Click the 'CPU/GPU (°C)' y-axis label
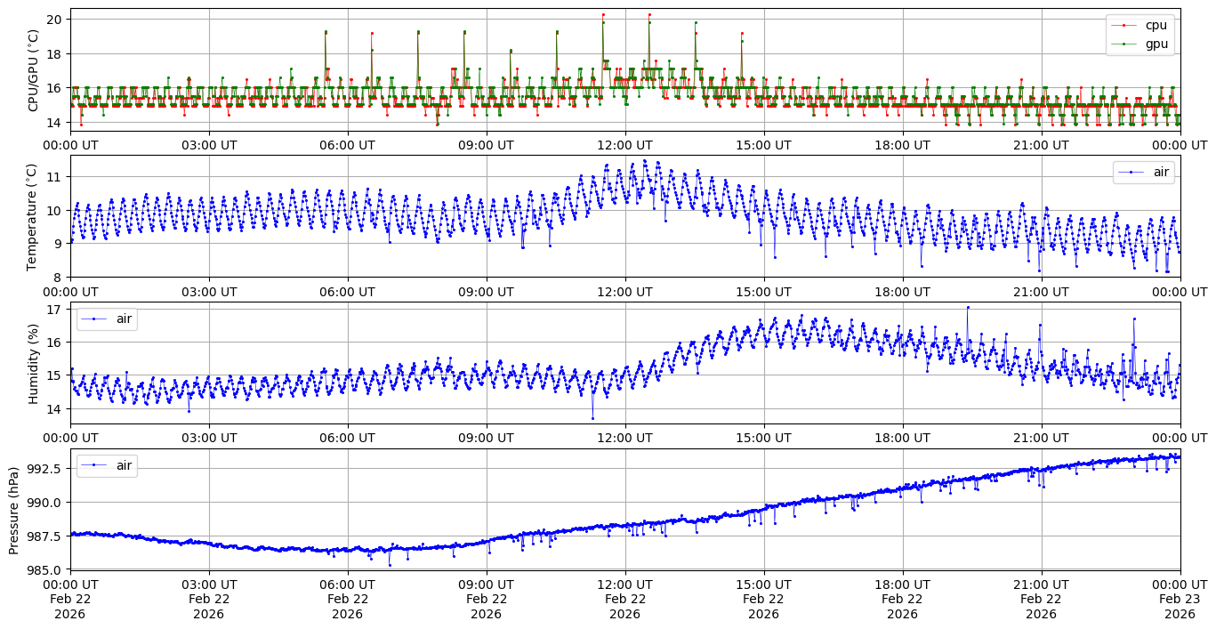Image resolution: width=1216 pixels, height=629 pixels. 33,70
